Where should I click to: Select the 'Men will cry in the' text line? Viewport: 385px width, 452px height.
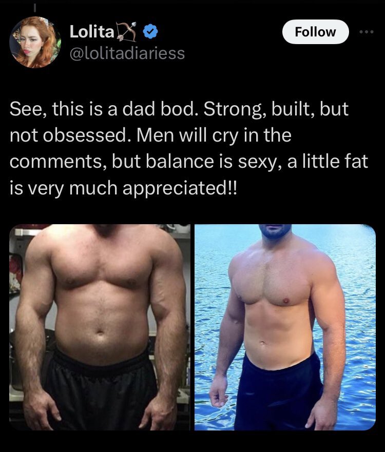click(x=214, y=135)
